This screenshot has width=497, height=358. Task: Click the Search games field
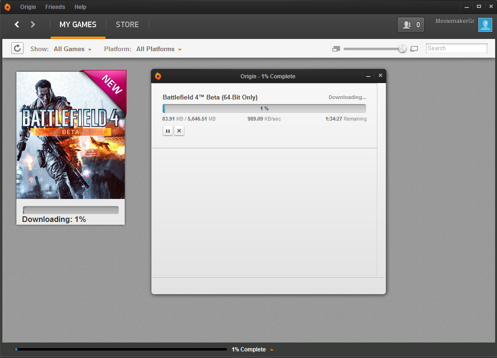[x=456, y=48]
